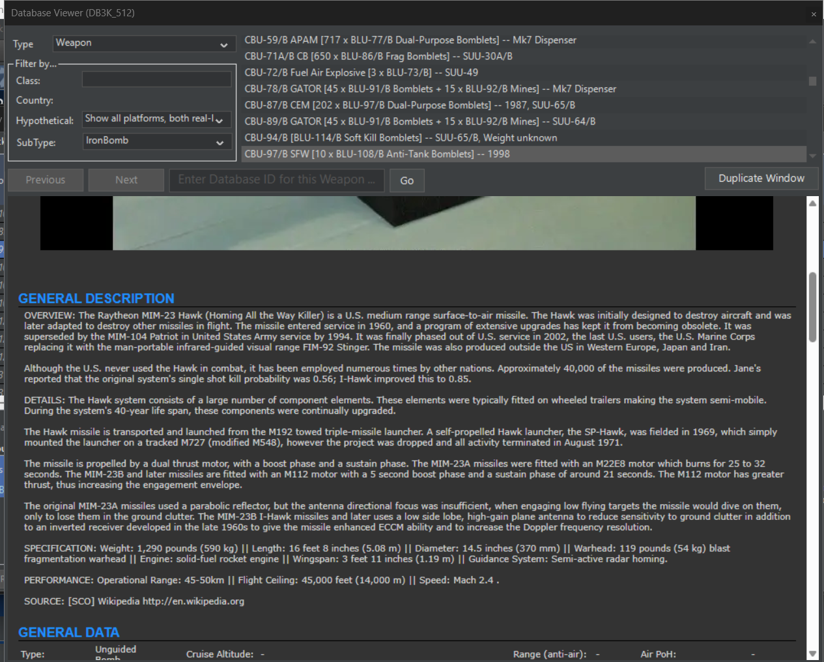This screenshot has width=824, height=662.
Task: Click the GENERAL DATA heading
Action: [69, 632]
